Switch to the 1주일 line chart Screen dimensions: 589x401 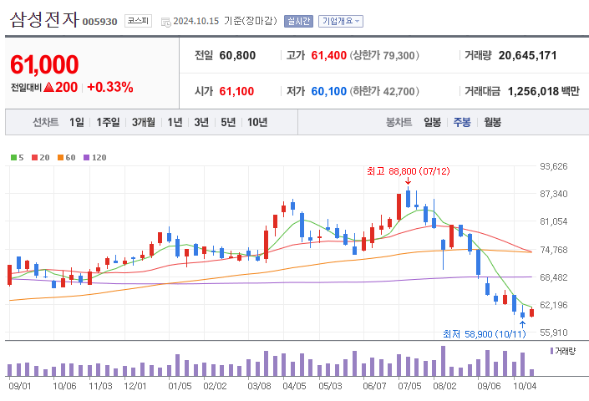108,122
